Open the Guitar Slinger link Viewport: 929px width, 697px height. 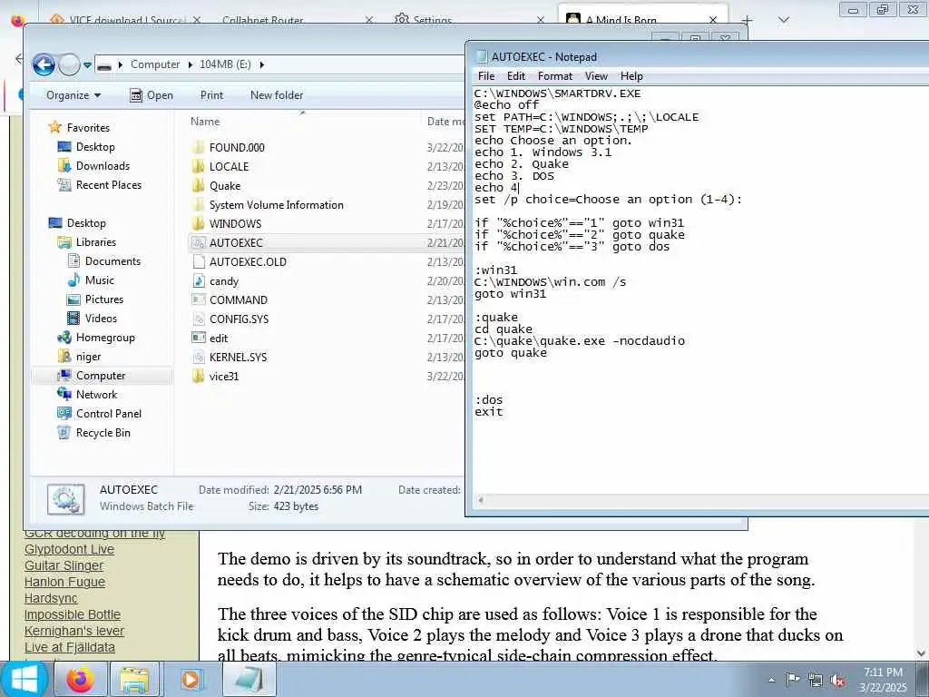tap(64, 565)
